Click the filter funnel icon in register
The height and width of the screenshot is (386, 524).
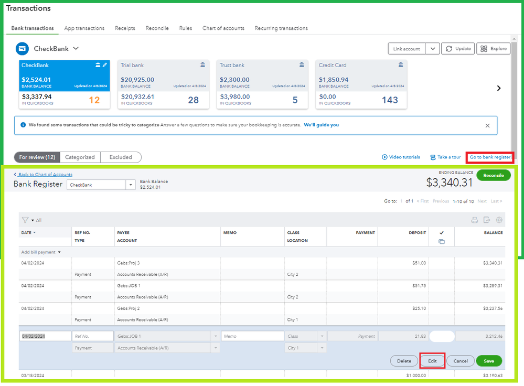[25, 220]
